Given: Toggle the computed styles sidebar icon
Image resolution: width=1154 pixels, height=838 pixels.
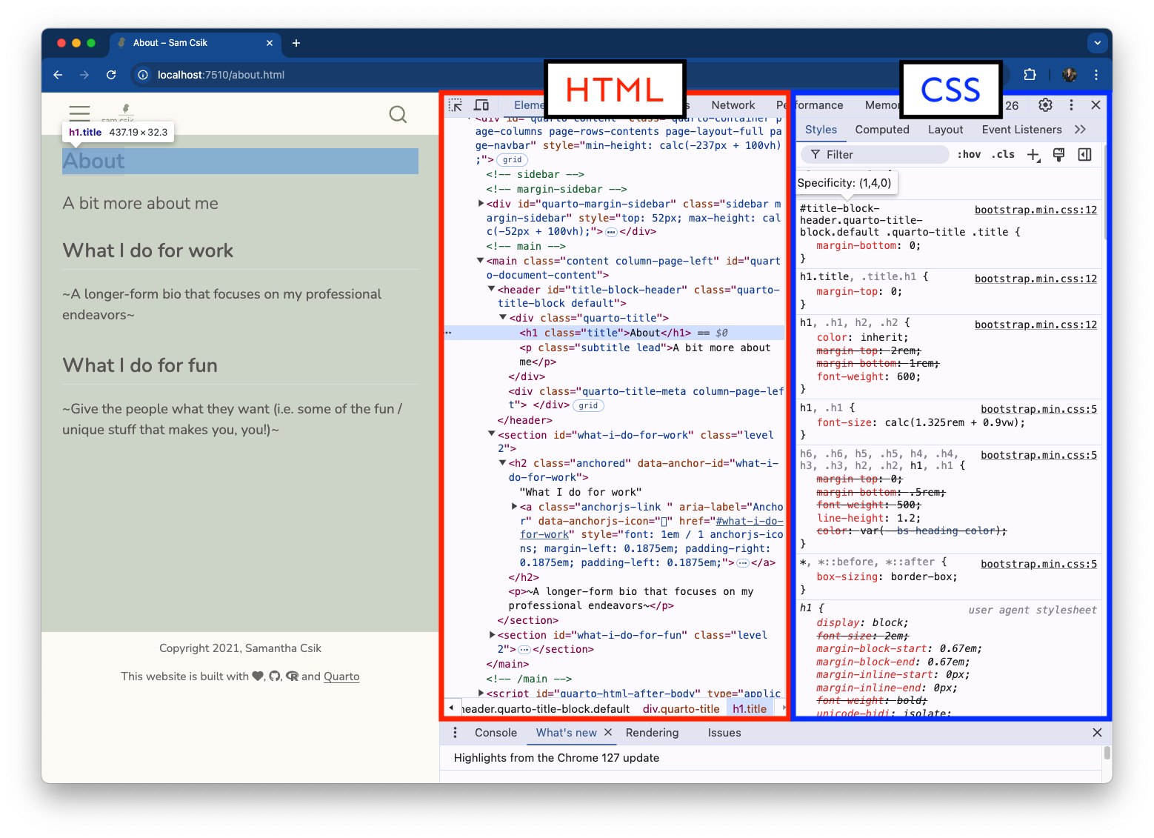Looking at the screenshot, I should 1084,154.
